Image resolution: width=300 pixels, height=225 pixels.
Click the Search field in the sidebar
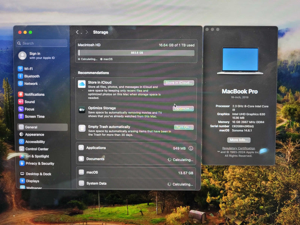pos(42,43)
